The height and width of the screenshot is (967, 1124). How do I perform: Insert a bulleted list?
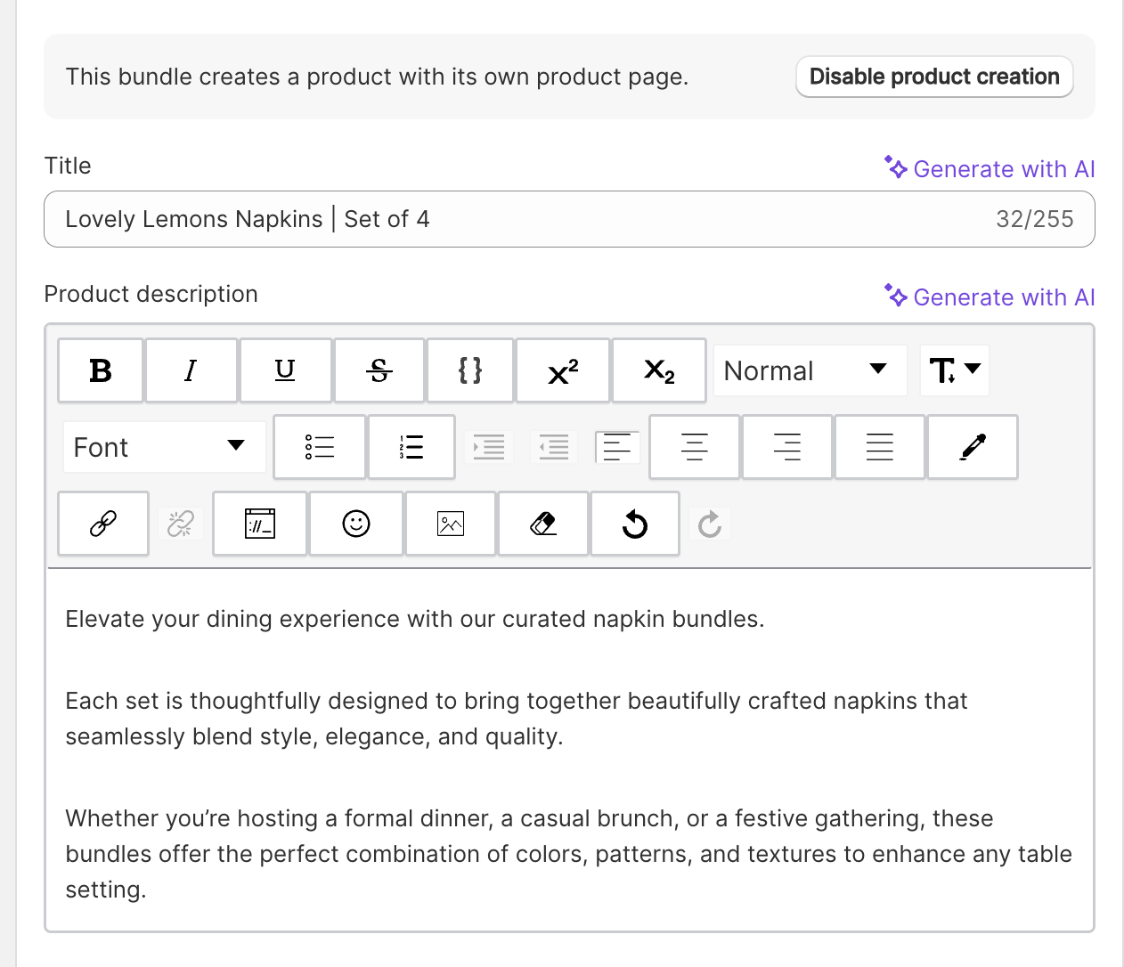[x=320, y=447]
